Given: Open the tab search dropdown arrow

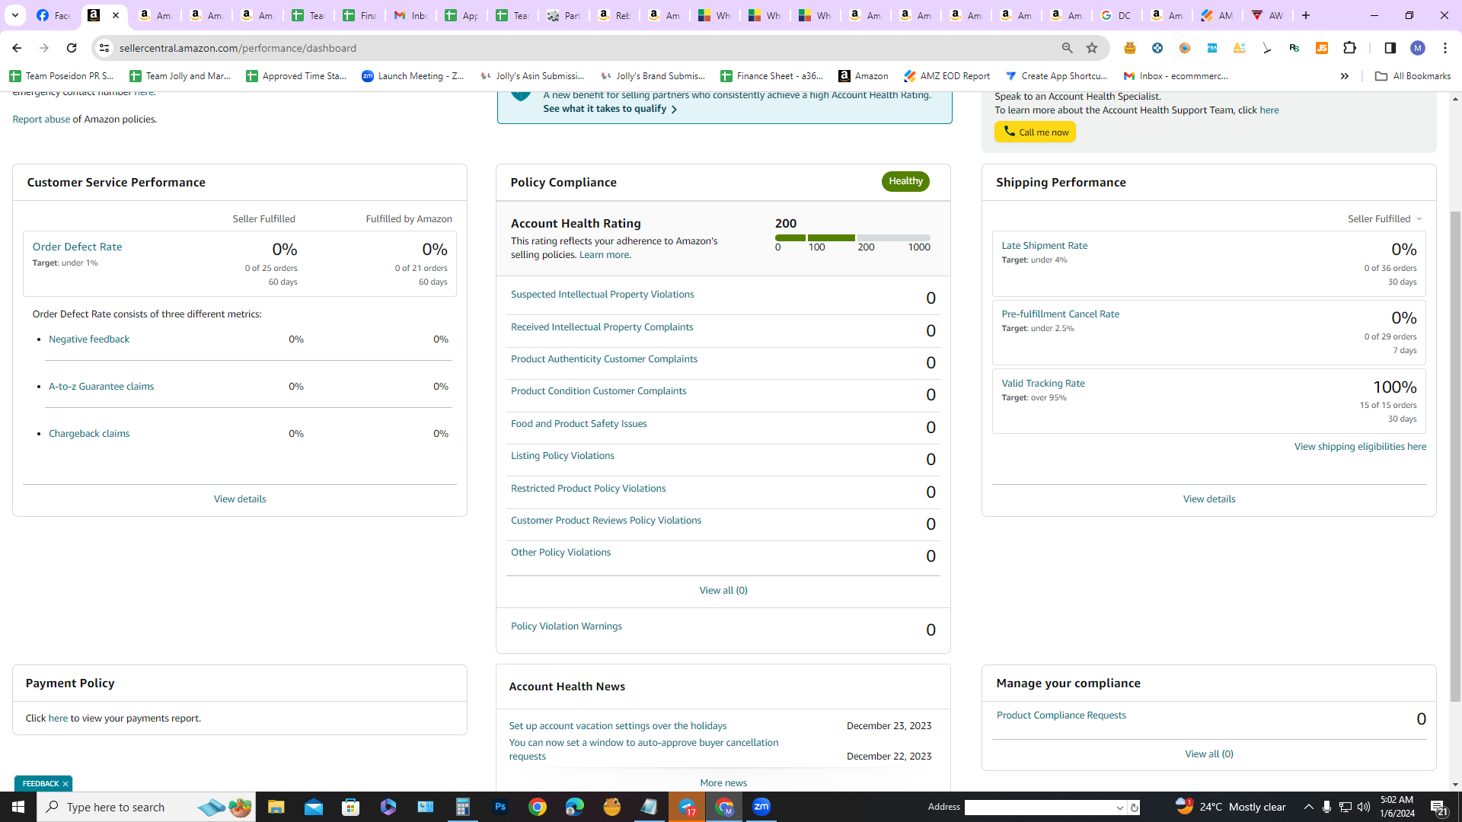Looking at the screenshot, I should 14,15.
